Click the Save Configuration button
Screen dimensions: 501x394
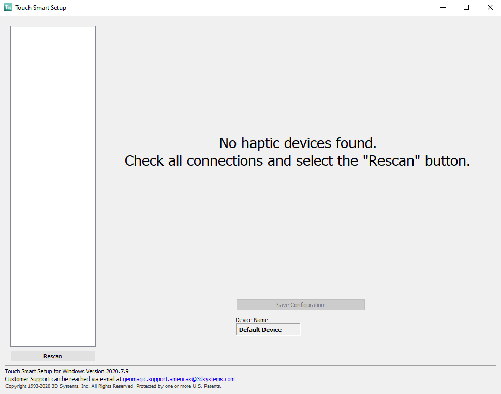pyautogui.click(x=300, y=305)
